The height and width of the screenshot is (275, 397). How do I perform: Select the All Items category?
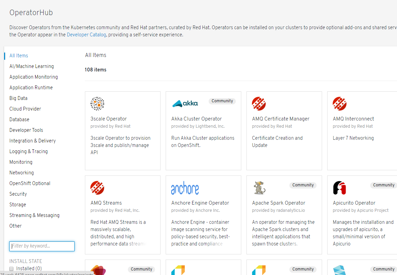tap(19, 56)
